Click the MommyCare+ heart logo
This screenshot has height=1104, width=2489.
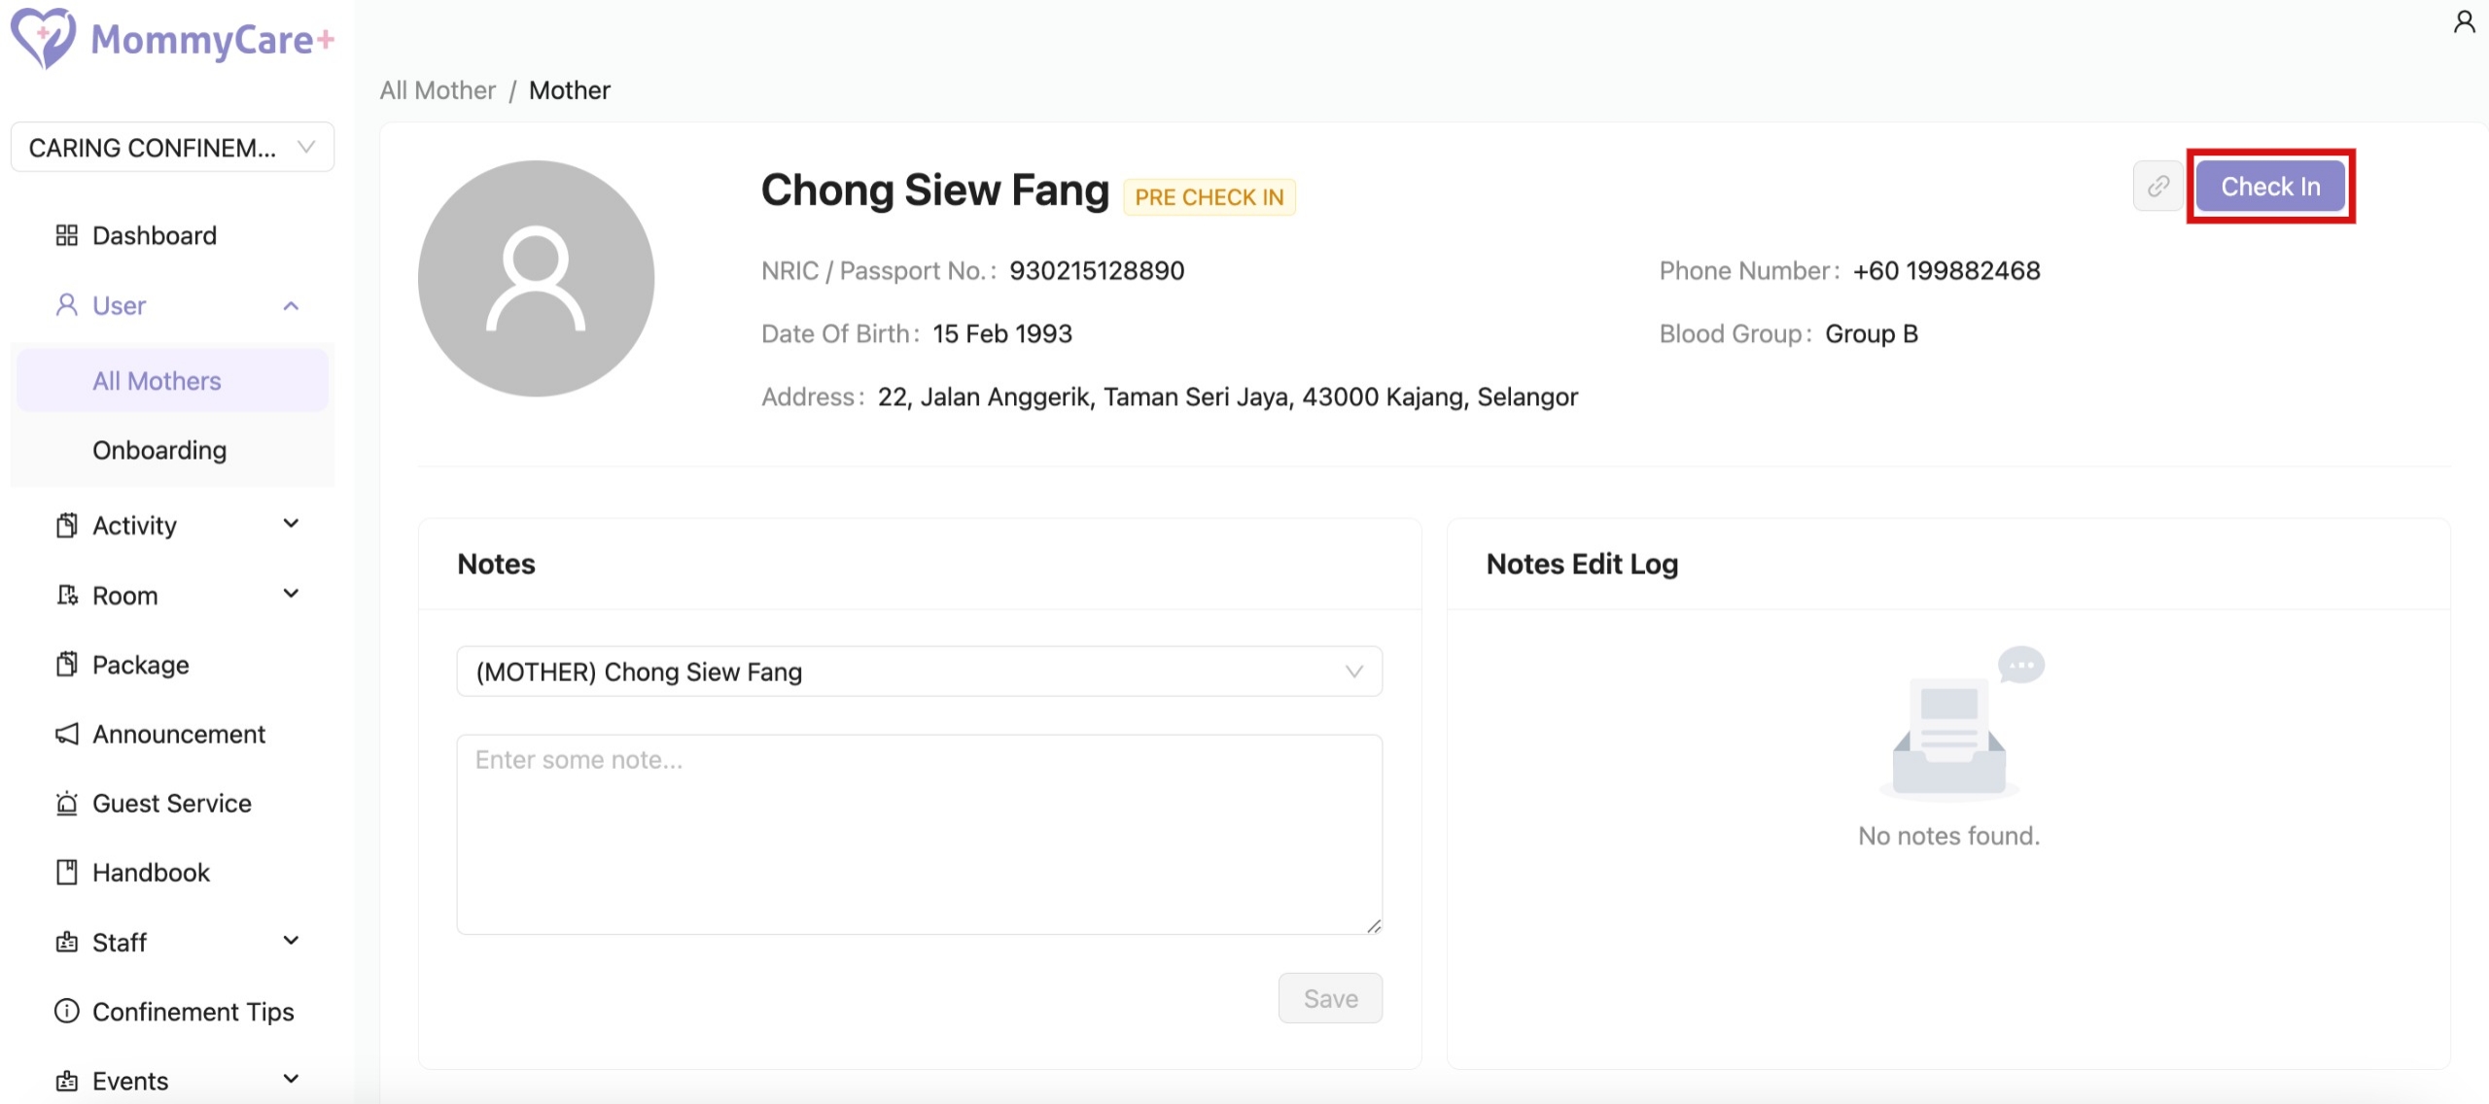pyautogui.click(x=43, y=38)
